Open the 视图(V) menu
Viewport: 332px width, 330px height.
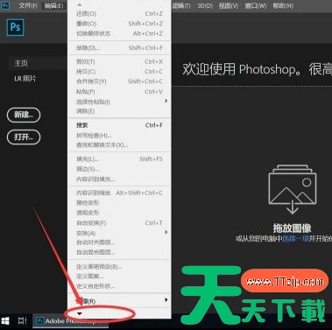tap(229, 5)
